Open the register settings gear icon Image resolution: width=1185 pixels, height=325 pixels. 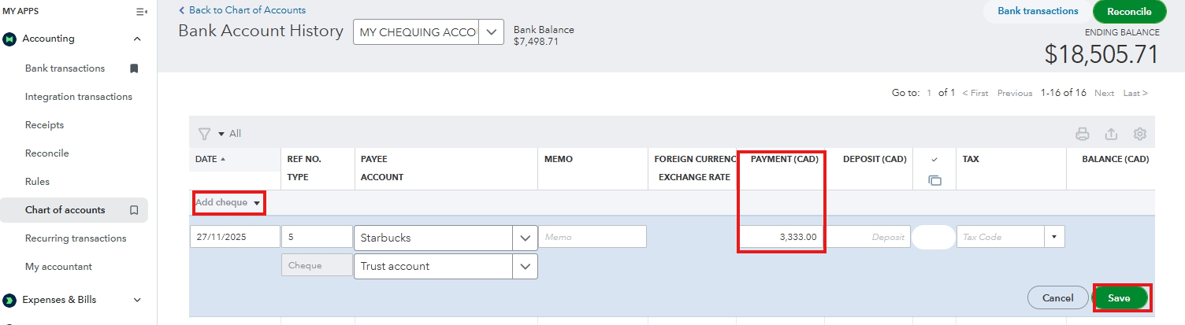[1139, 134]
